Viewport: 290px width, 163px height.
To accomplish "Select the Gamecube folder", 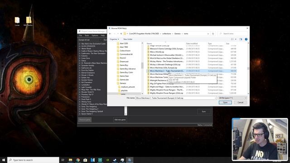I will click(124, 80).
